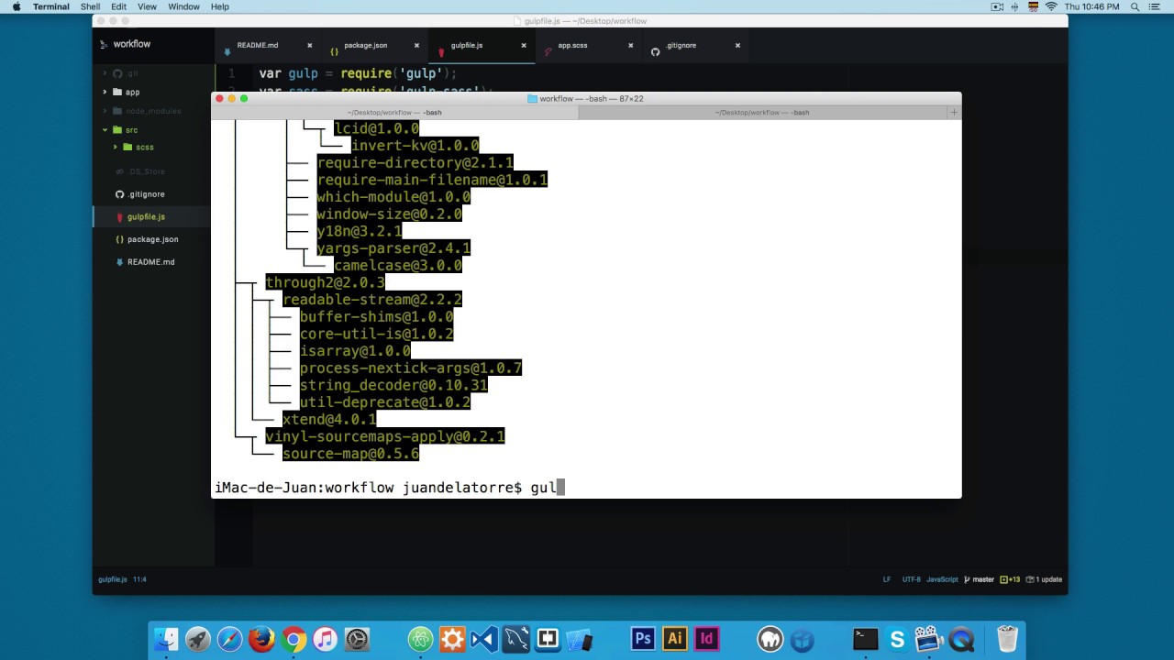This screenshot has width=1174, height=660.
Task: Collapse the src folder in tree
Action: point(105,129)
